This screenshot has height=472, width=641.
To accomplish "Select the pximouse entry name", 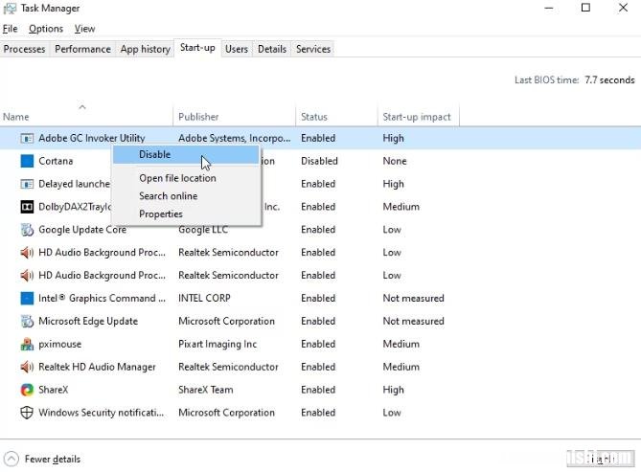I will (x=59, y=345).
